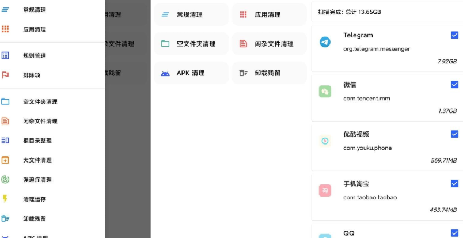Tap the 7.92GB size value
463x238 pixels.
tap(447, 62)
